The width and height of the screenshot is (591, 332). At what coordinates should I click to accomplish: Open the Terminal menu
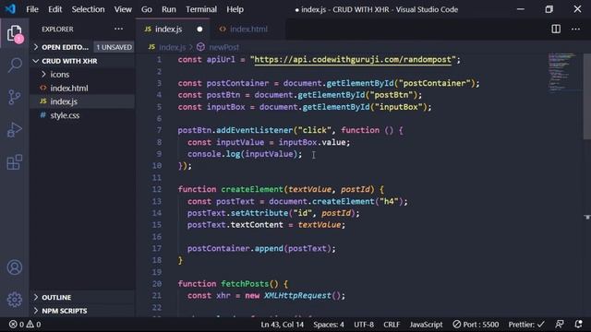(201, 9)
